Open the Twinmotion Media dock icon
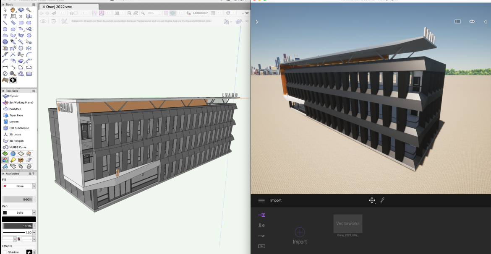 coord(261,246)
